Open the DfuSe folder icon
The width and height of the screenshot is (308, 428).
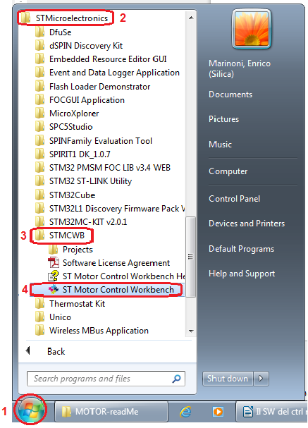click(x=40, y=32)
